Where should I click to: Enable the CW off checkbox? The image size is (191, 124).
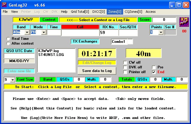125,62
